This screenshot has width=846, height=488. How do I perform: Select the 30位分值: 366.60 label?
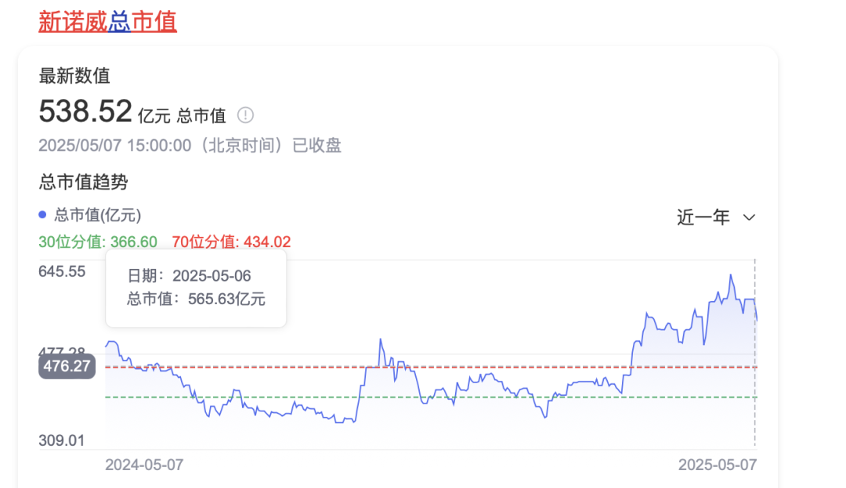click(98, 242)
